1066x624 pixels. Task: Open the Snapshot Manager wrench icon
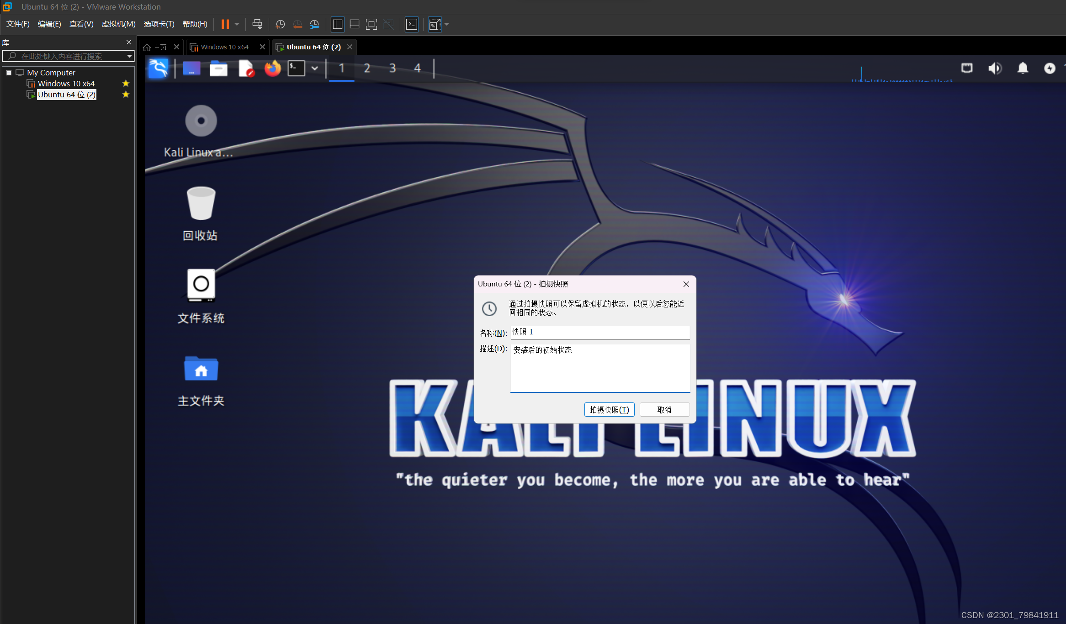[x=314, y=24]
